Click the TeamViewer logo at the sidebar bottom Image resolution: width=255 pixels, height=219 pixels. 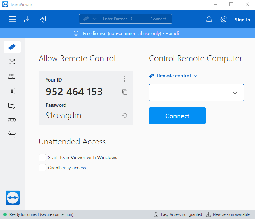(x=13, y=198)
